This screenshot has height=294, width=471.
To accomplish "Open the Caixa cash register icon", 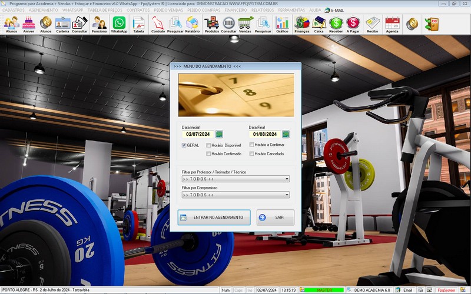I will [x=319, y=25].
